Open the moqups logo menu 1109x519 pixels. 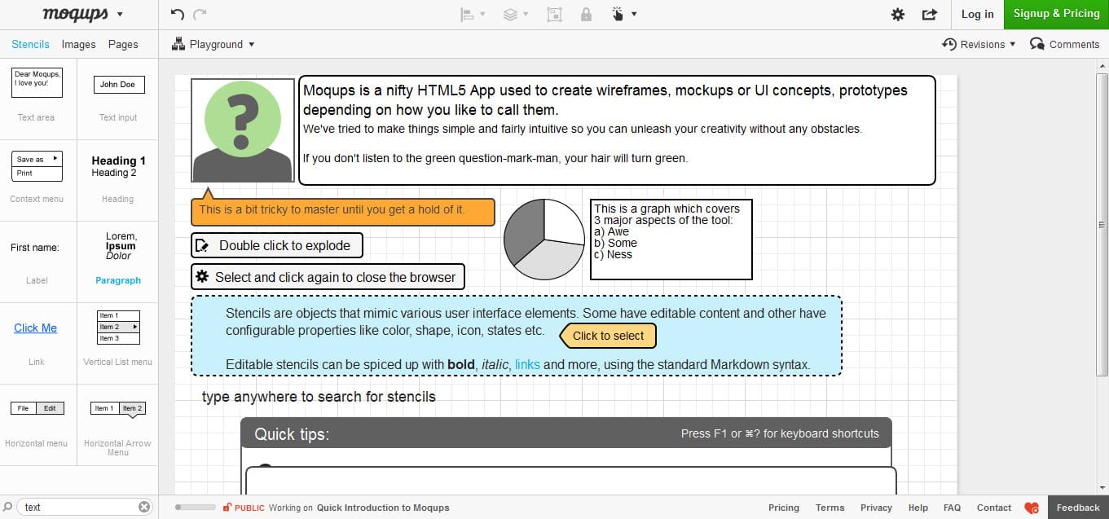pyautogui.click(x=81, y=14)
